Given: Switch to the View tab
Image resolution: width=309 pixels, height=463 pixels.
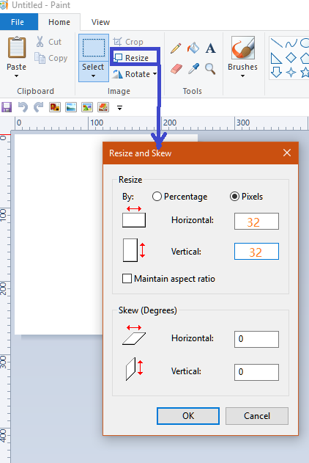Looking at the screenshot, I should click(100, 22).
